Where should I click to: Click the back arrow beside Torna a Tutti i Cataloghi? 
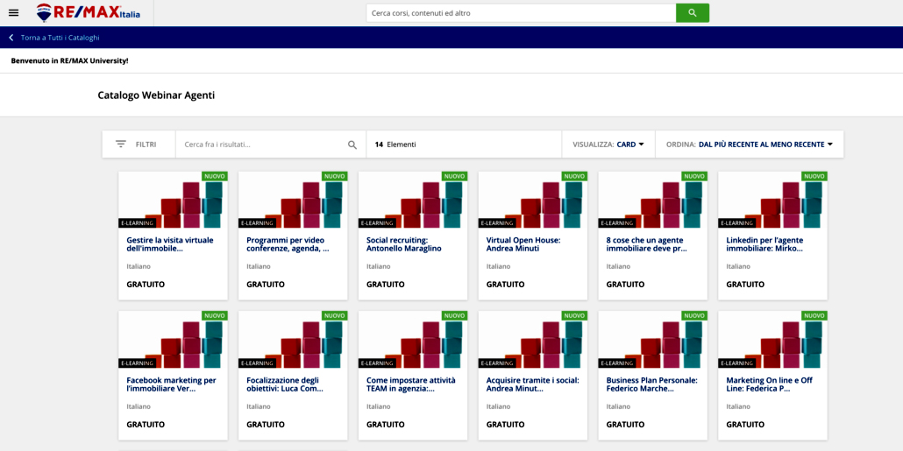tap(11, 38)
